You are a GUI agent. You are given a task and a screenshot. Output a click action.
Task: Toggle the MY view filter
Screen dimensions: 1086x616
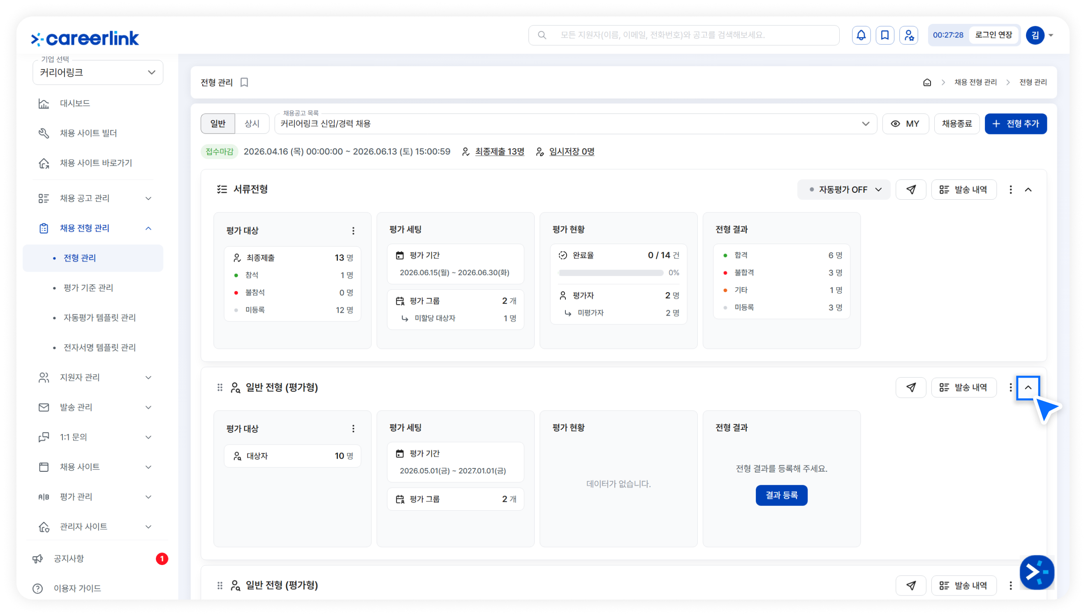coord(905,124)
